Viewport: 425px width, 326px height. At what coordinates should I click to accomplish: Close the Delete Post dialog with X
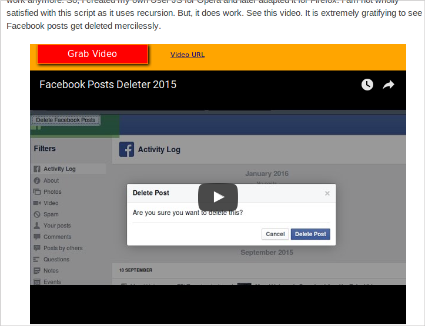327,193
